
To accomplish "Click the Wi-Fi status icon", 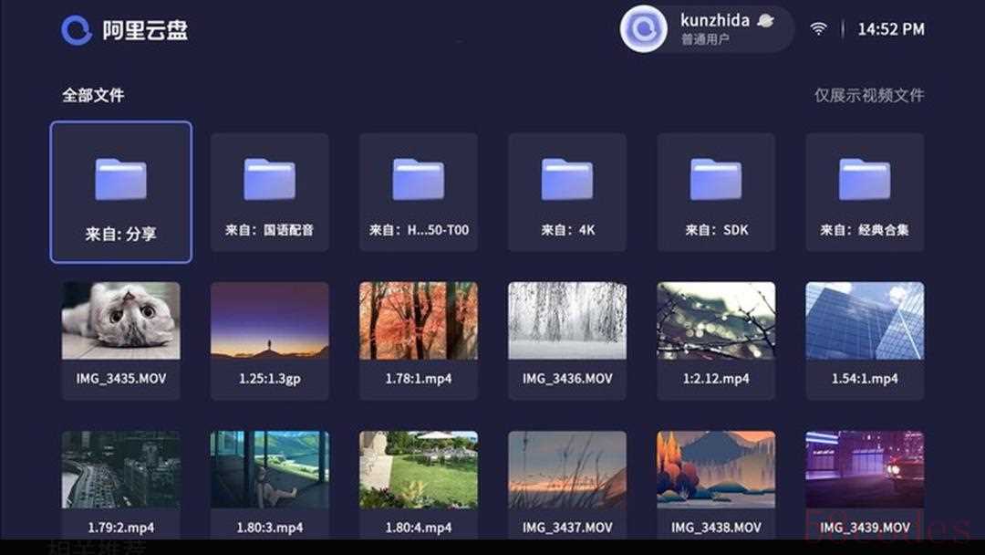I will 818,29.
